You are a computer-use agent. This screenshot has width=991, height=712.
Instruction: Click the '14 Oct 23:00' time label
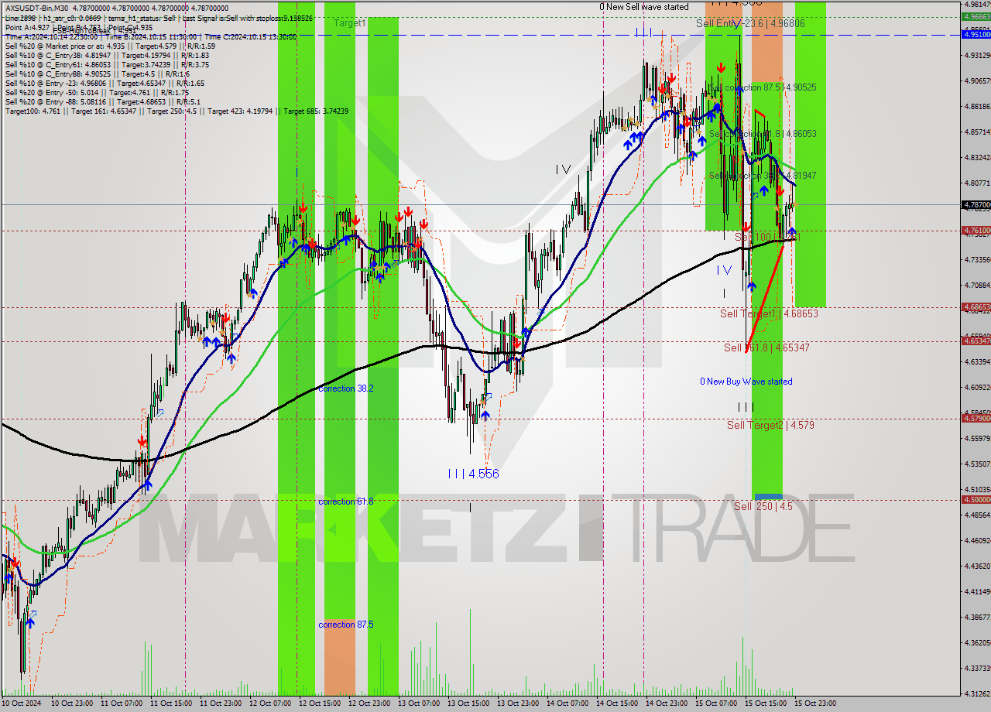[x=665, y=703]
